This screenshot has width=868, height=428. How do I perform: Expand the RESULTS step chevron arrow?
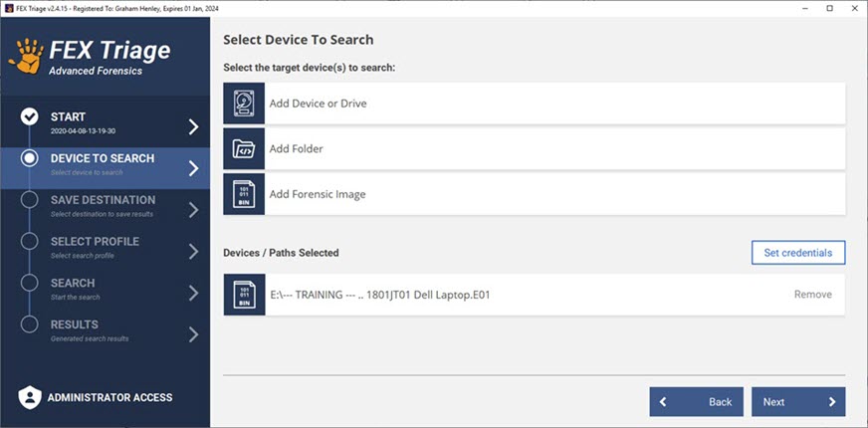193,334
